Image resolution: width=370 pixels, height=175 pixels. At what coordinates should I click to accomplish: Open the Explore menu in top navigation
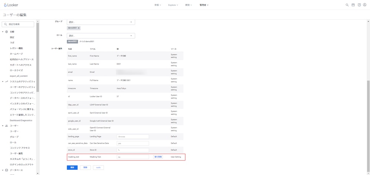(x=173, y=5)
